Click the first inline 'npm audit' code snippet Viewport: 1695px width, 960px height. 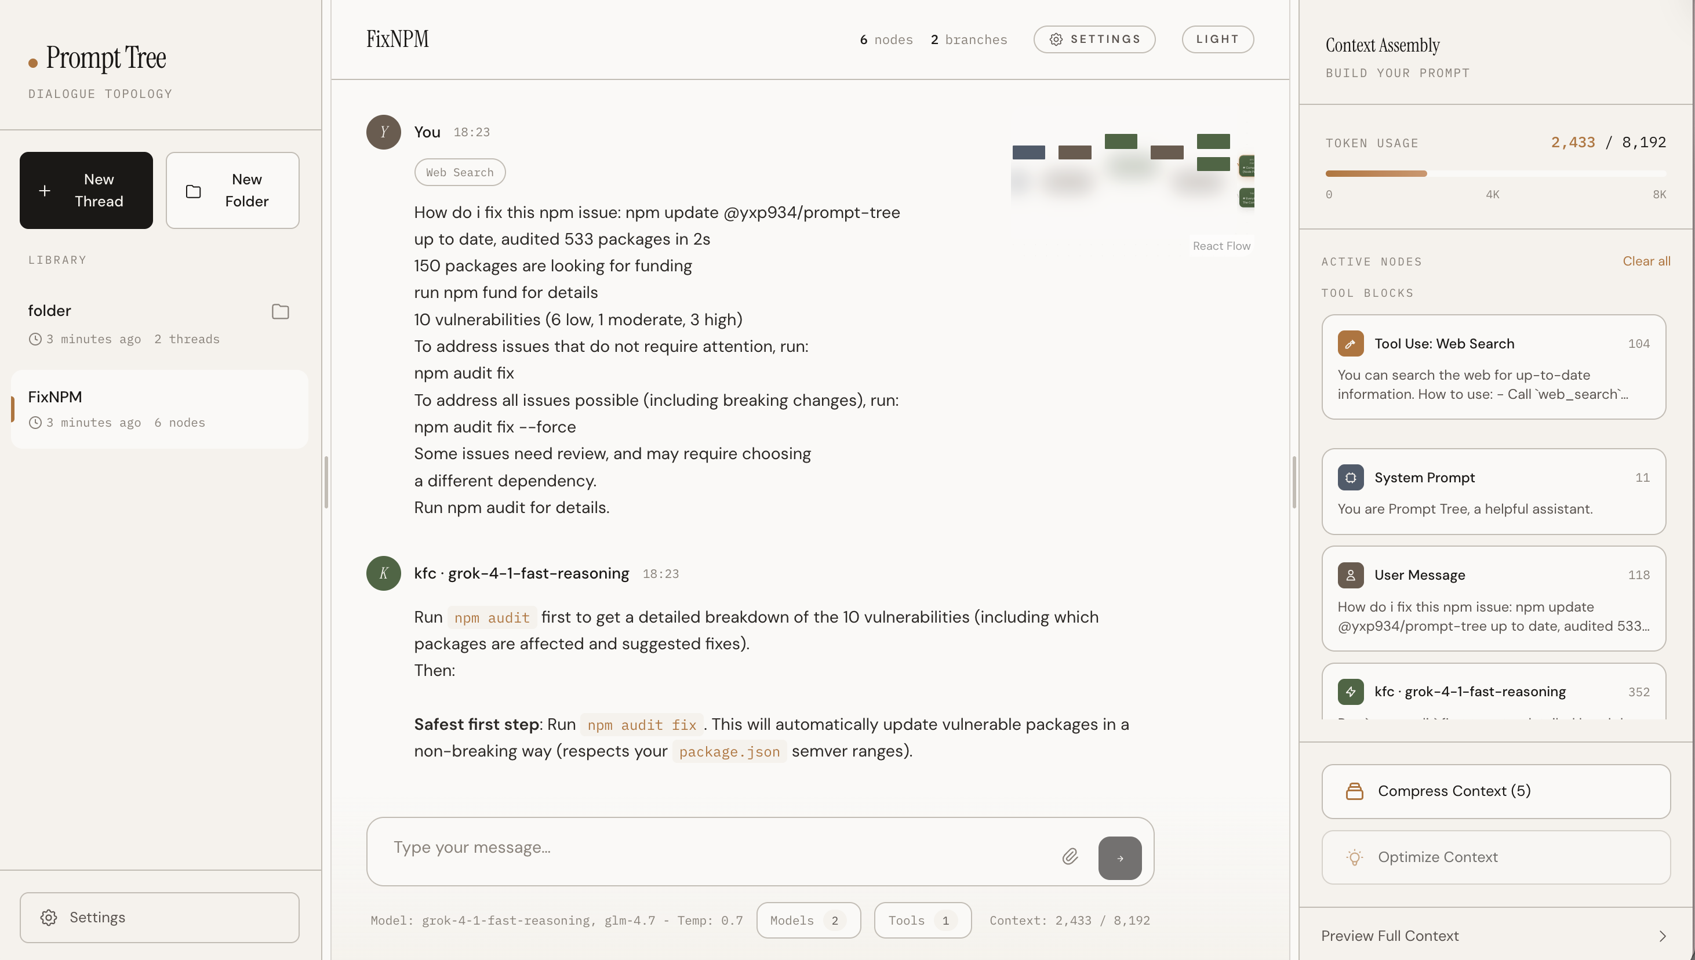pyautogui.click(x=492, y=618)
